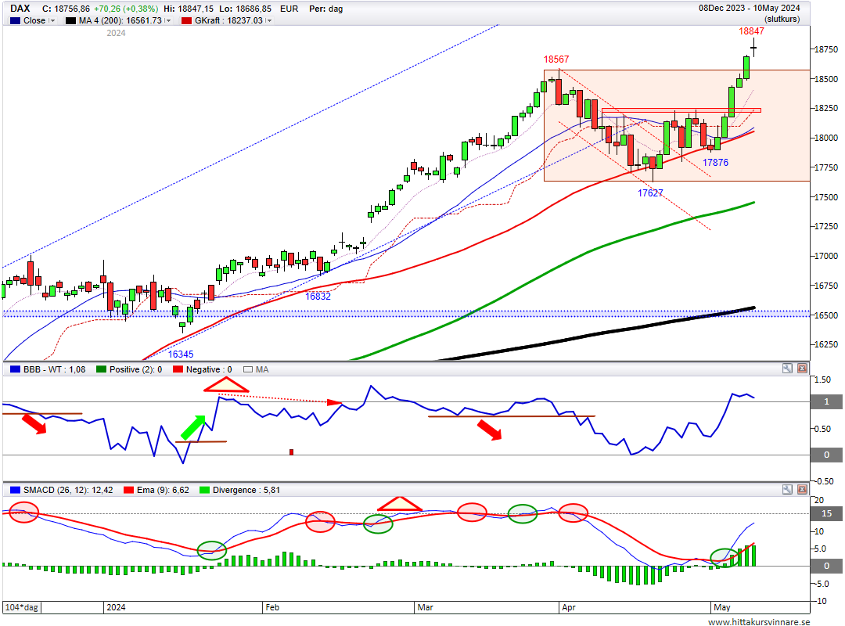
Task: Click the red Negative legend swatch
Action: click(178, 369)
